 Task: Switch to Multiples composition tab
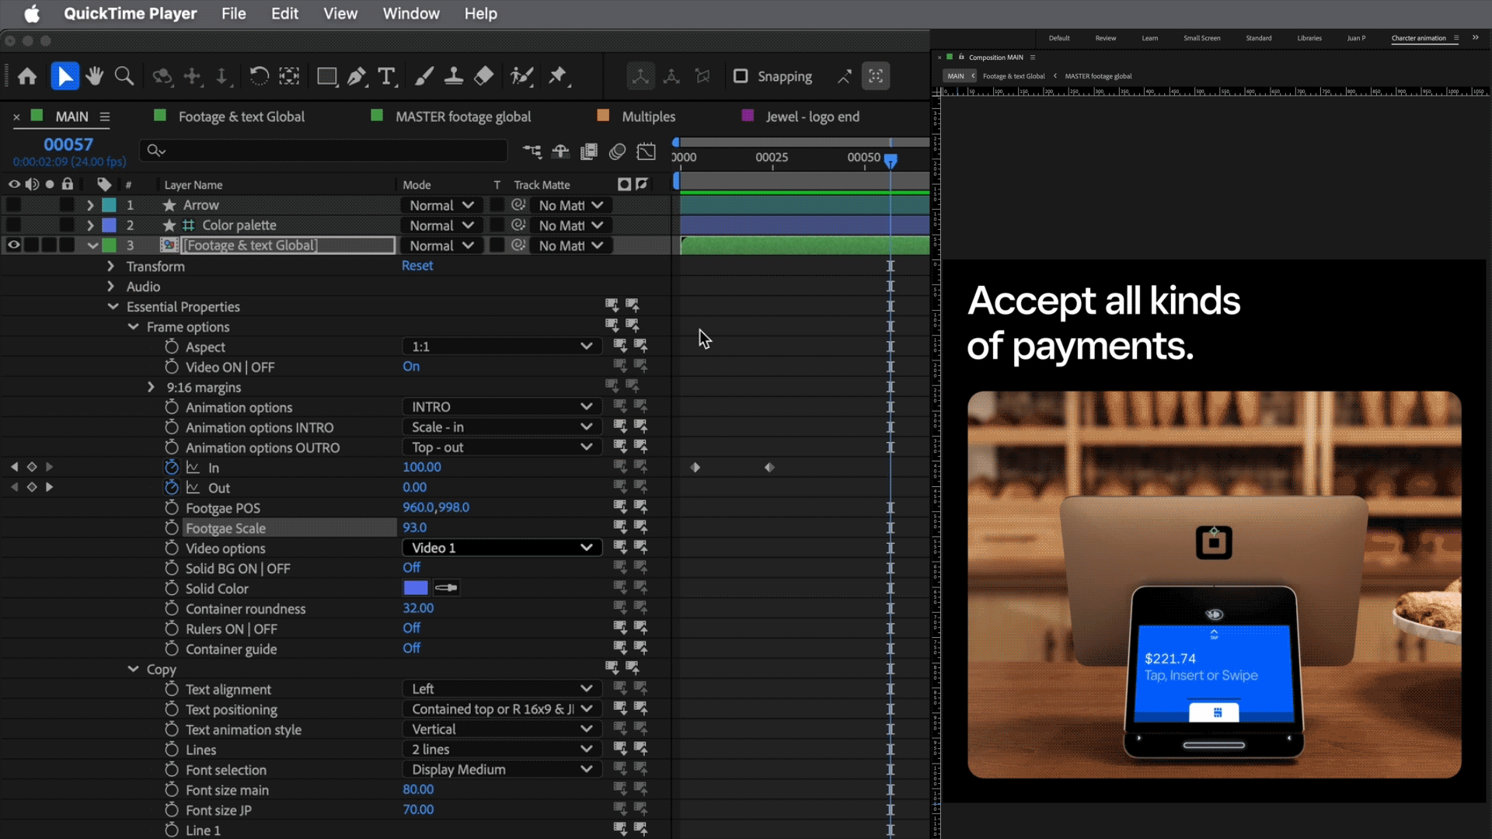coord(648,117)
